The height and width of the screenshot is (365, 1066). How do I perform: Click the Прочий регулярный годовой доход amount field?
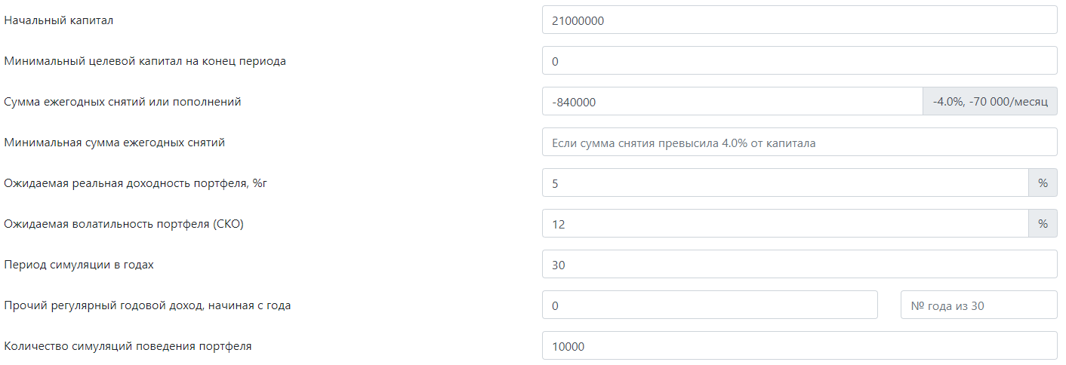[x=710, y=305]
